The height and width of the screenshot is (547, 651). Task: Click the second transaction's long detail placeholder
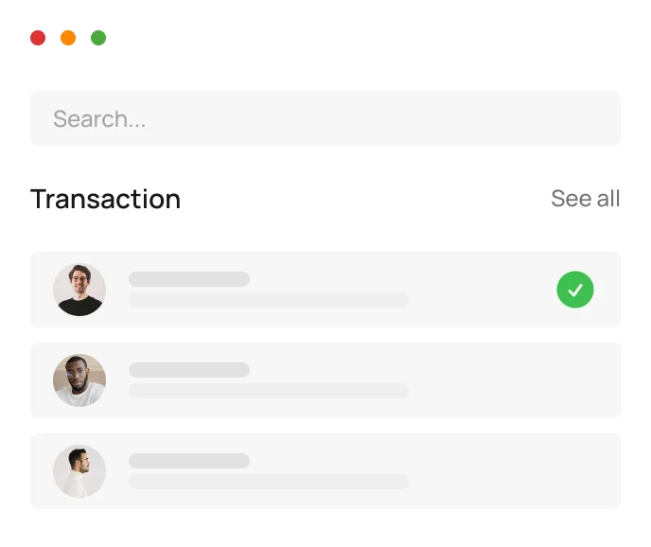[x=269, y=391]
